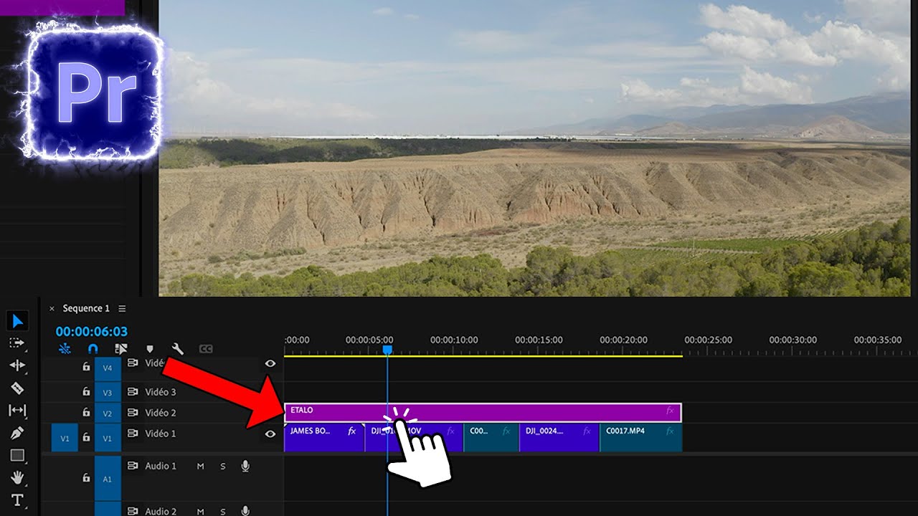
Task: Select the DJI_0024... clip
Action: [x=559, y=437]
